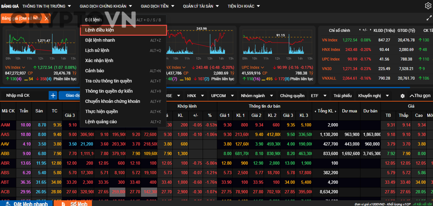Click the blue plus button to add stock code

click(53, 96)
